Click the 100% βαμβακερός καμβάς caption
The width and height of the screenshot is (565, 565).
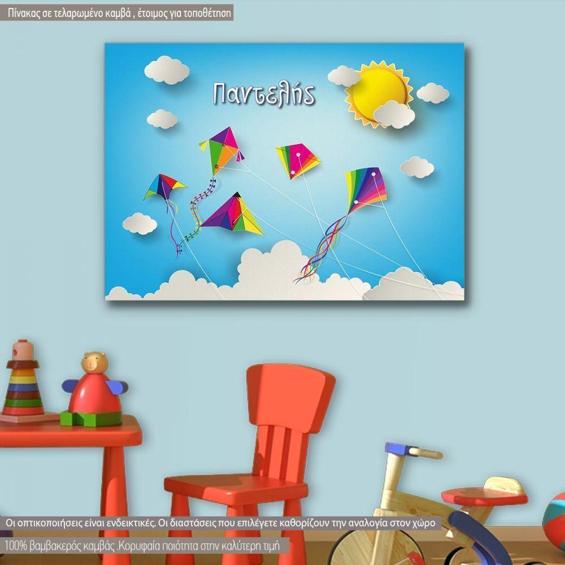pos(146,545)
